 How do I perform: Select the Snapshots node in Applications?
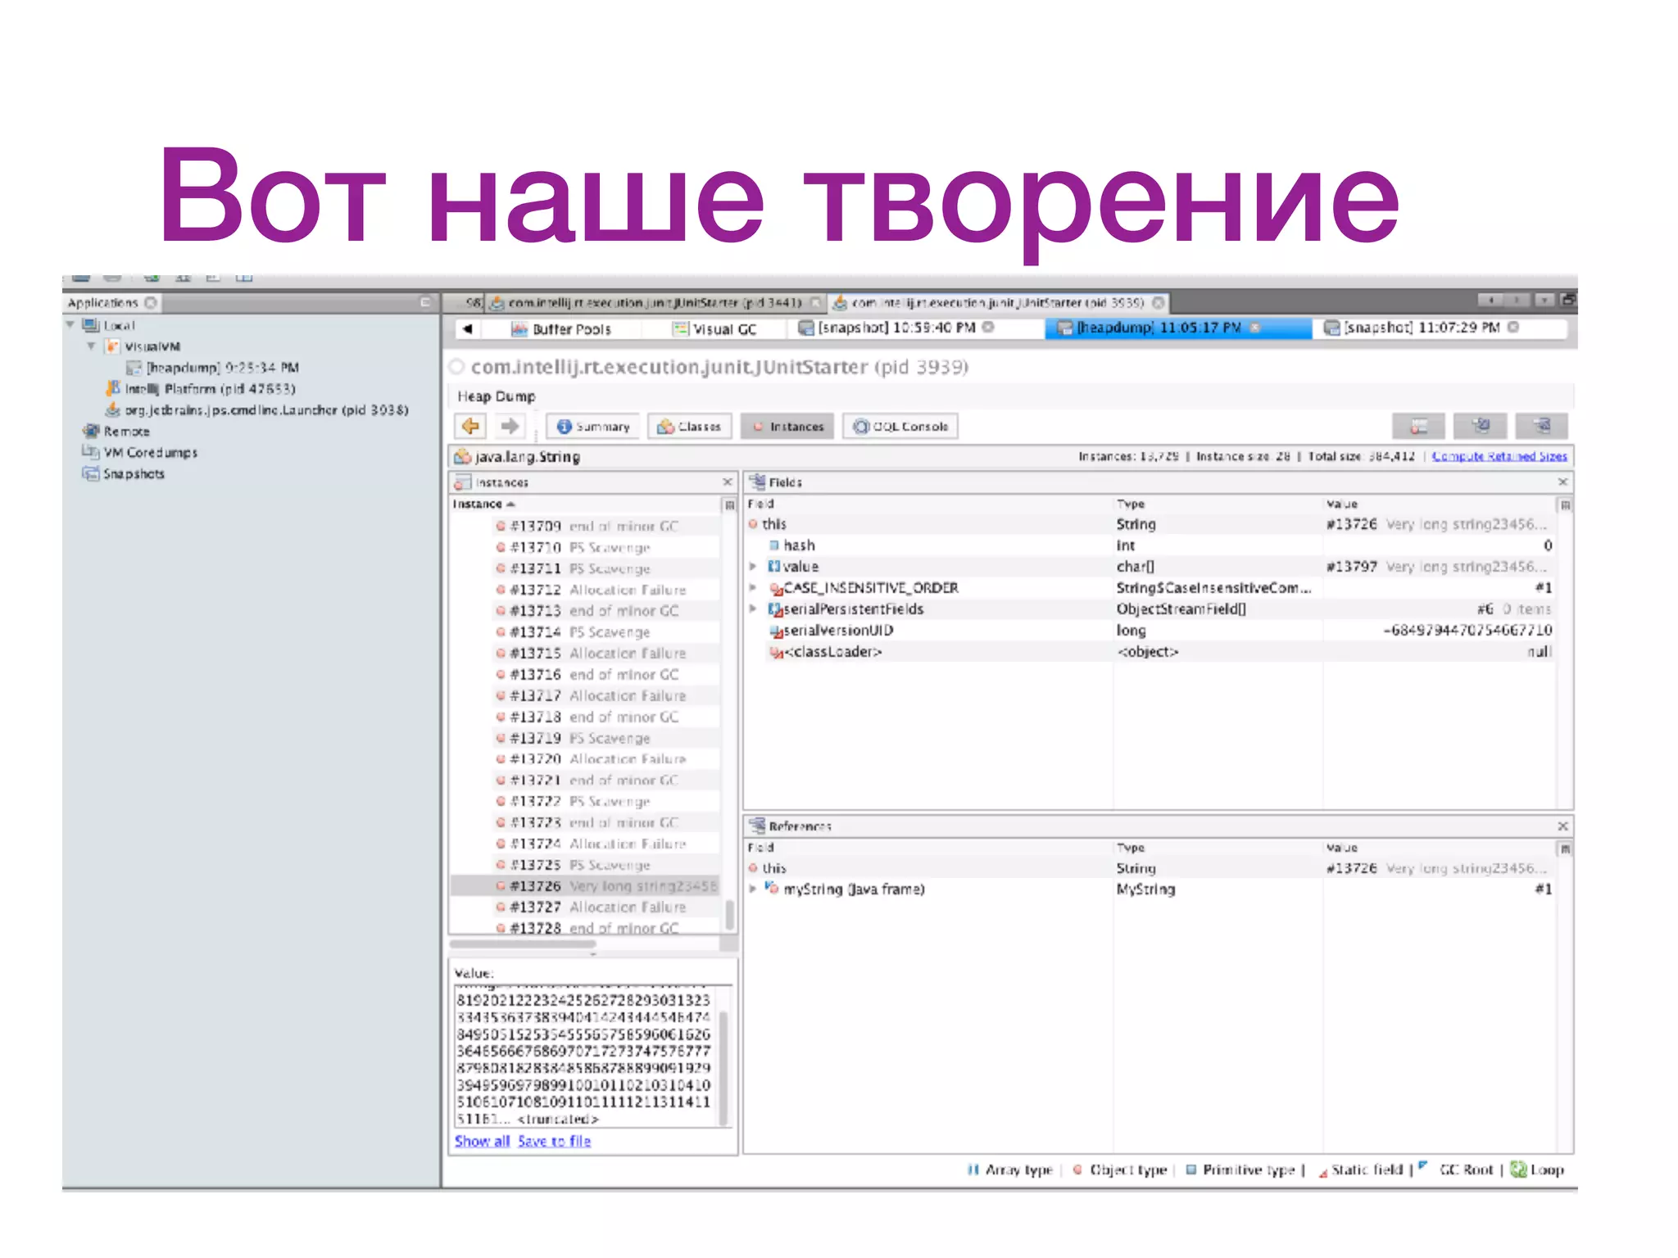coord(134,473)
